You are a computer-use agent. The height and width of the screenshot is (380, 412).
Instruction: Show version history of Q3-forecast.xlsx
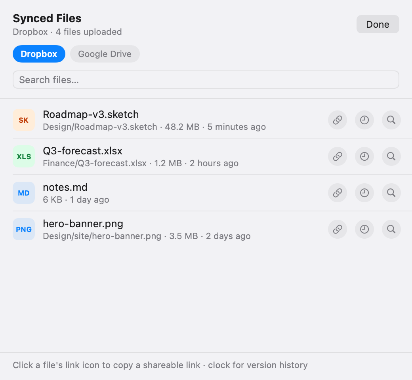pos(364,156)
